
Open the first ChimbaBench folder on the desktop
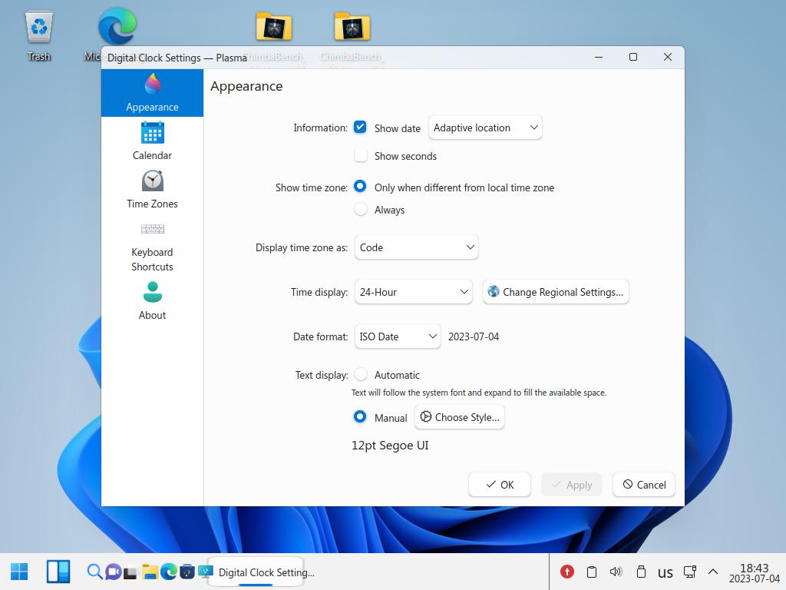pos(274,27)
